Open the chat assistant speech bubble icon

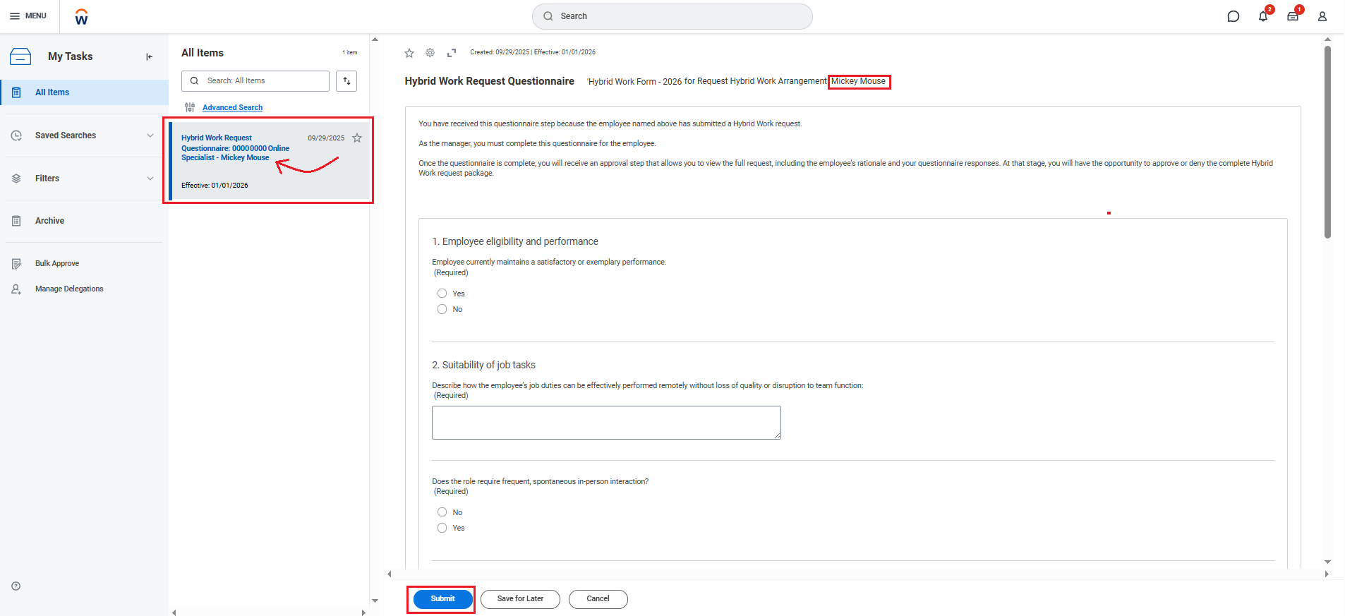(x=1233, y=16)
